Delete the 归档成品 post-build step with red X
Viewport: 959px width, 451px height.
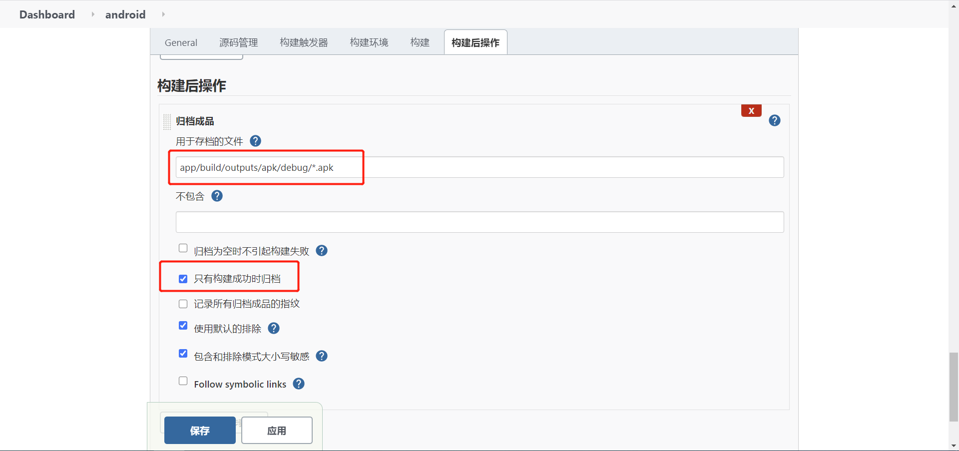[751, 111]
